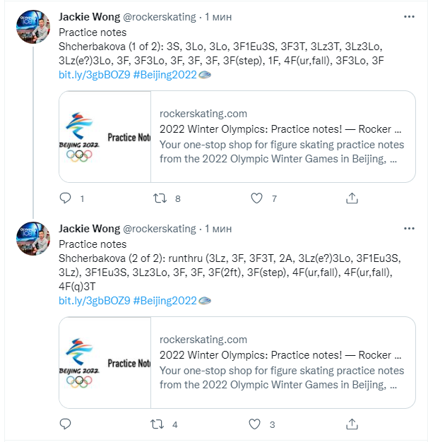Like the second practice notes tweet
The image size is (428, 442).
(x=256, y=424)
